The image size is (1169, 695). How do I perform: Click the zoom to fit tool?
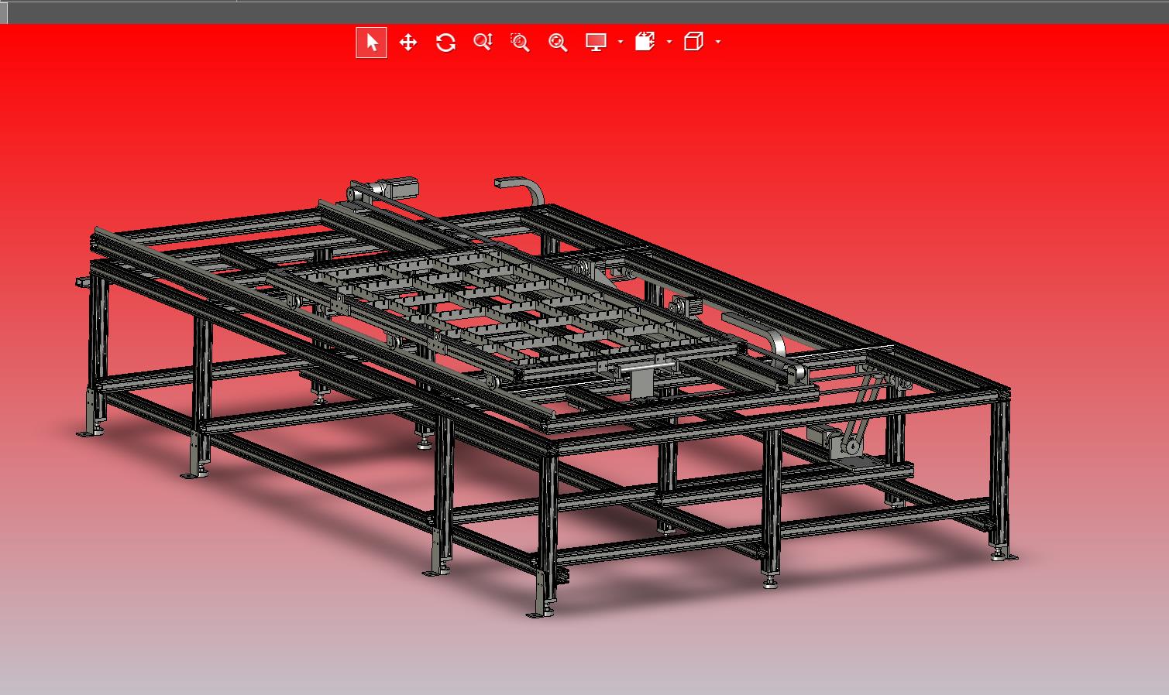point(558,43)
